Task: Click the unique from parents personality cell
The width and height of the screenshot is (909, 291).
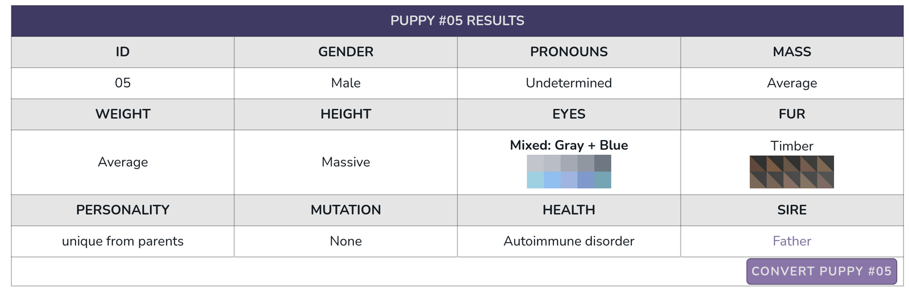Action: (x=123, y=241)
